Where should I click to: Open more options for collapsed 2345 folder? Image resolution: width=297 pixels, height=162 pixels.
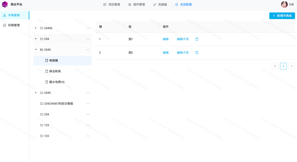(x=88, y=93)
